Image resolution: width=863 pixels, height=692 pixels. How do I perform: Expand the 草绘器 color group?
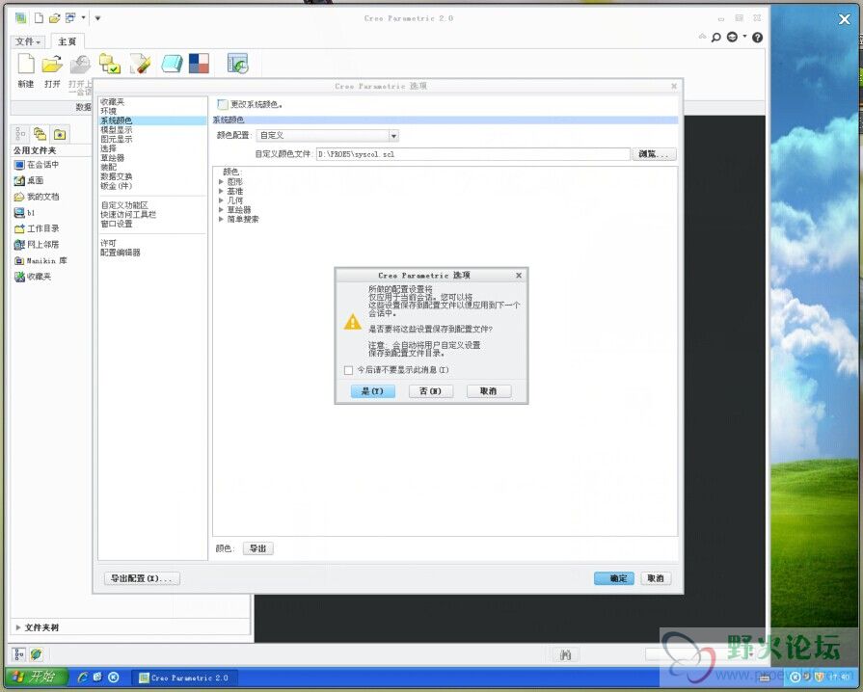[221, 209]
